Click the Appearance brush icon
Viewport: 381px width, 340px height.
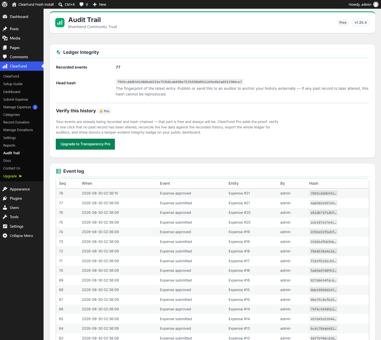[5, 189]
